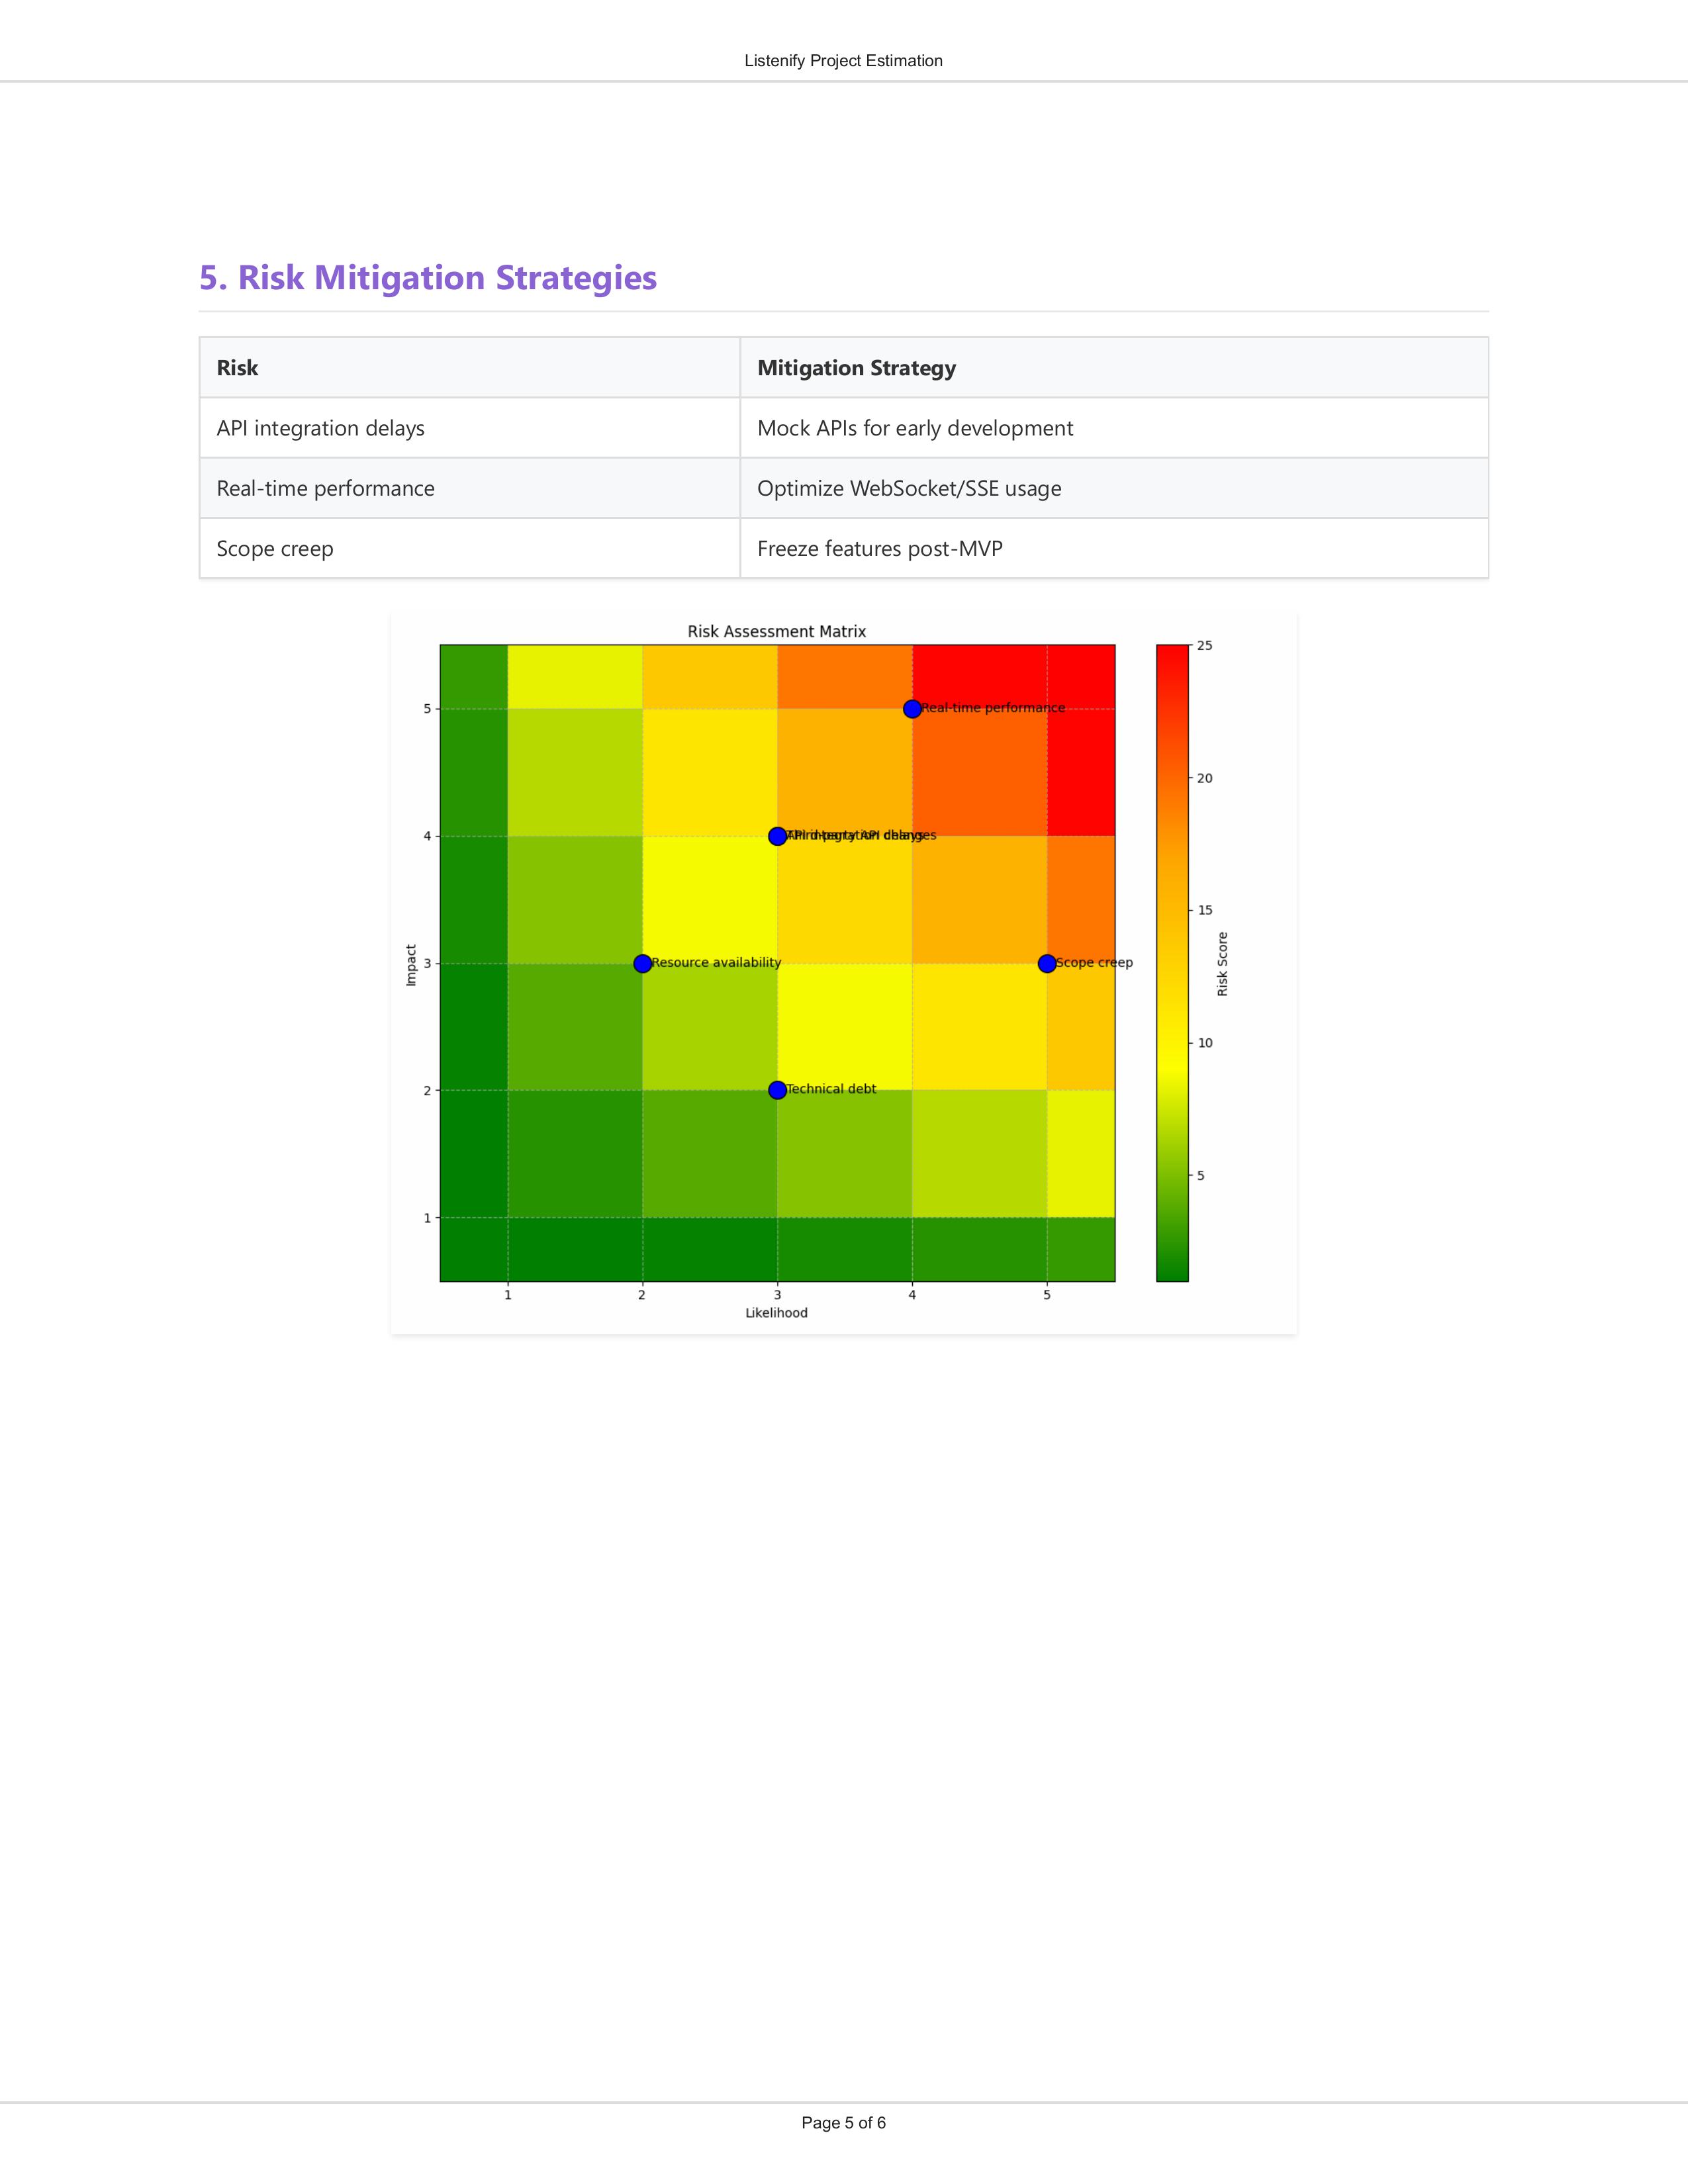Click the "Risk" column header

470,368
